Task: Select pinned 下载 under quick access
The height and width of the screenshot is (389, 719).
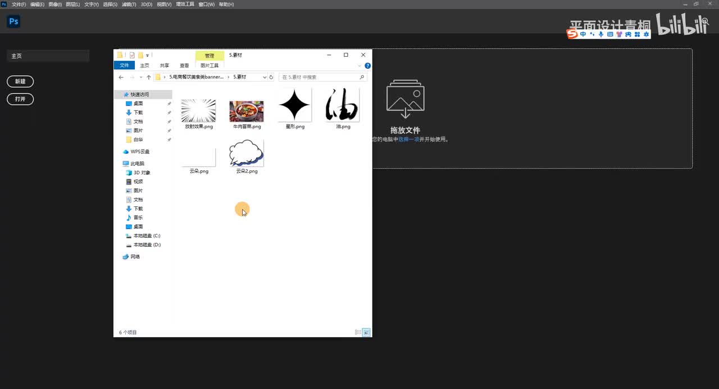Action: click(138, 112)
